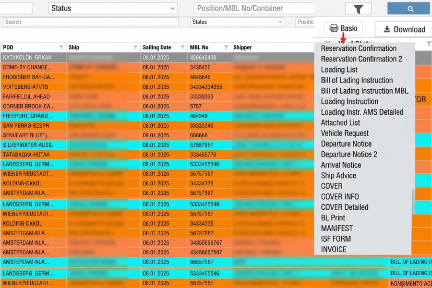Open the POD column filter icon
The height and width of the screenshot is (288, 432).
click(x=61, y=48)
